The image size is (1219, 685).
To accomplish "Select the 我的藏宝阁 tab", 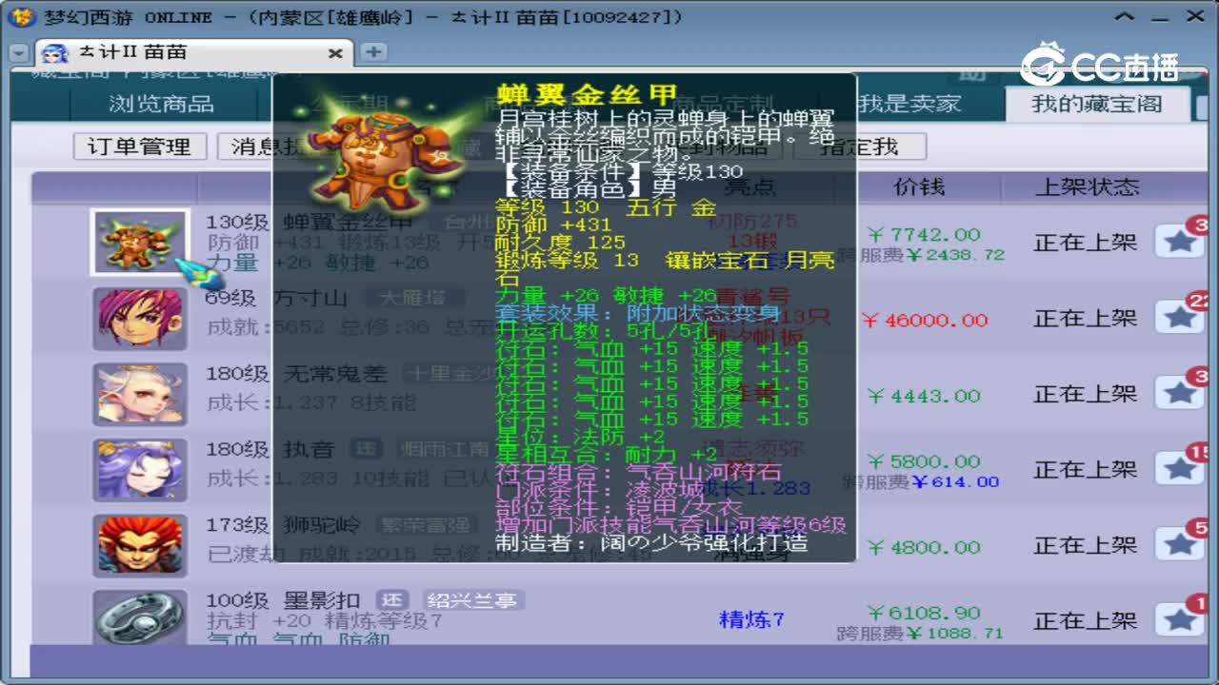I will coord(1097,104).
